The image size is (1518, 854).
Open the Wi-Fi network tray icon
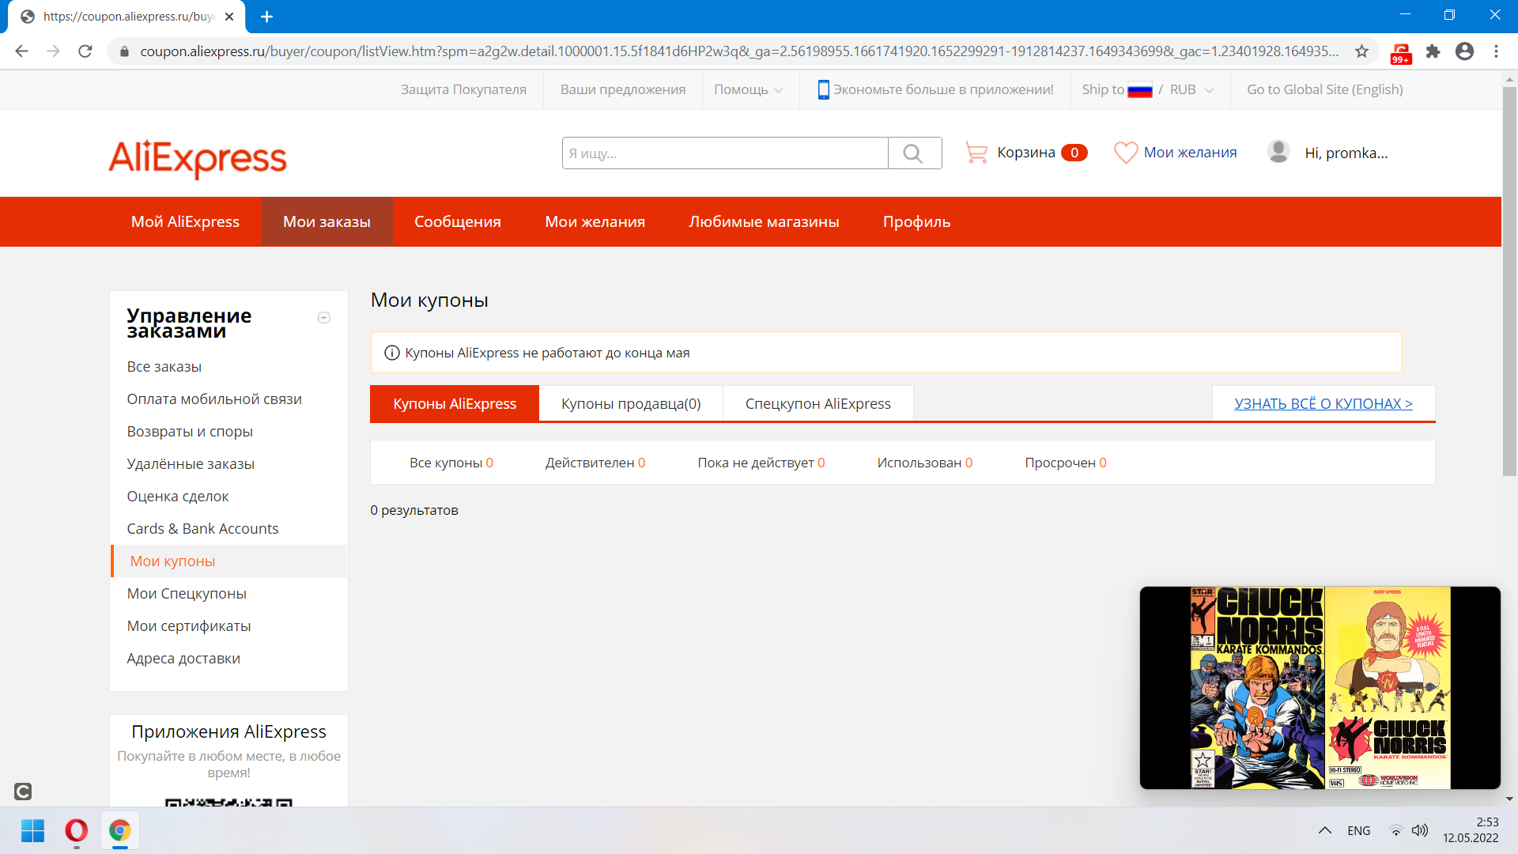(1396, 830)
